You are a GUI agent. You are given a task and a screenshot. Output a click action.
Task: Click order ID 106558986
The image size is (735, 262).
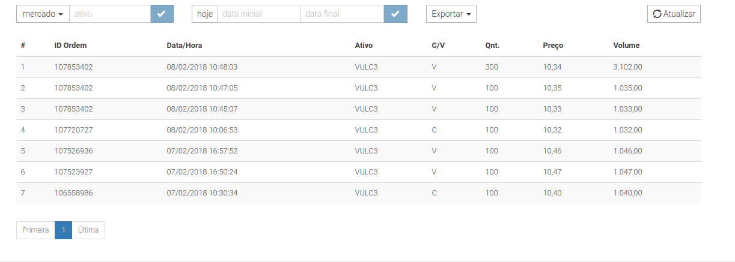tap(73, 193)
